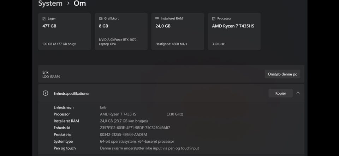
Task: Click the Lager storage drive icon
Action: click(x=44, y=18)
